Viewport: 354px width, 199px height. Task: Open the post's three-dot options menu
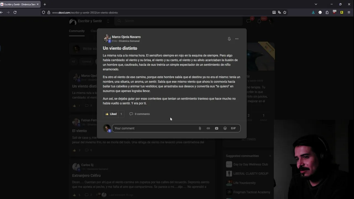[237, 39]
